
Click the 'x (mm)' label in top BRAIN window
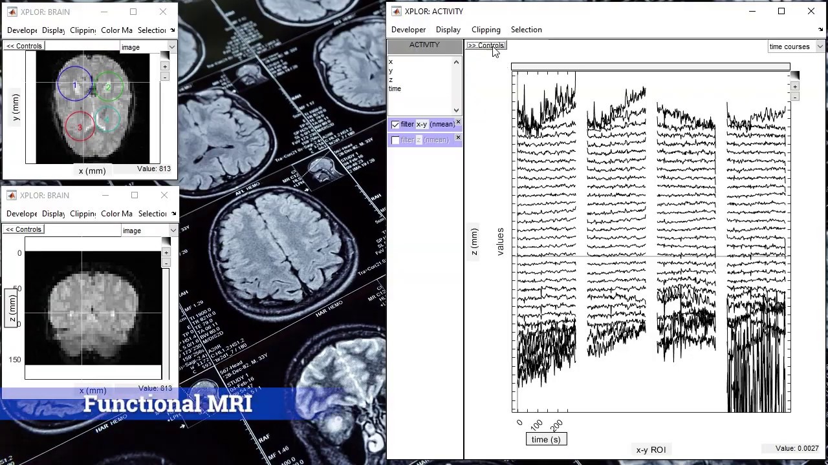92,171
